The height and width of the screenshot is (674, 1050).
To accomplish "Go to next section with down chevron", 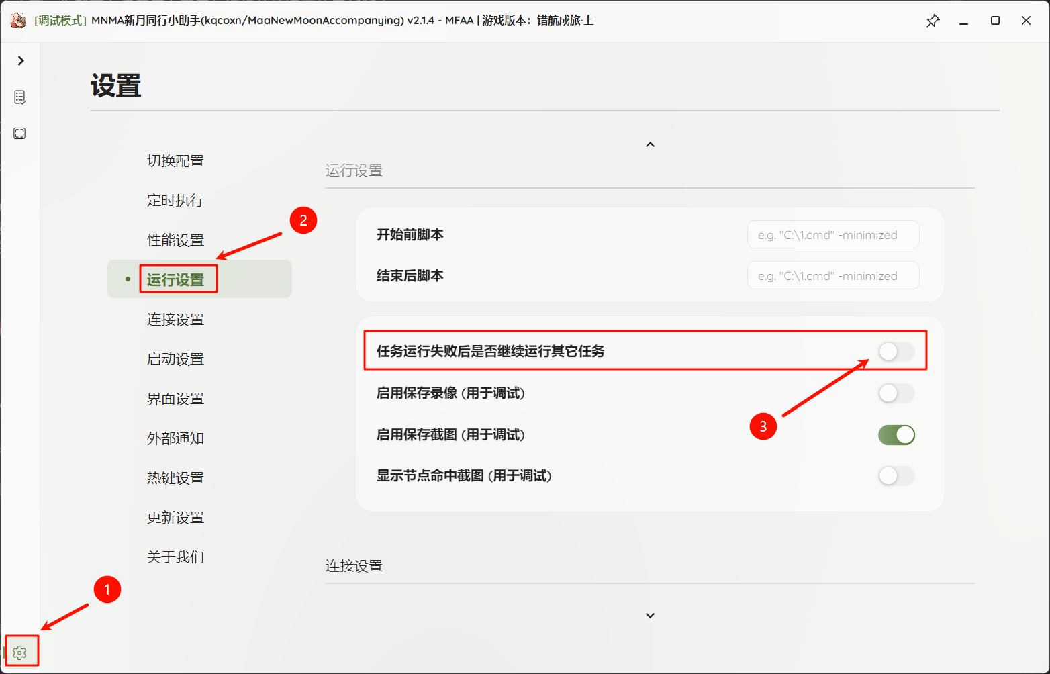I will point(650,615).
